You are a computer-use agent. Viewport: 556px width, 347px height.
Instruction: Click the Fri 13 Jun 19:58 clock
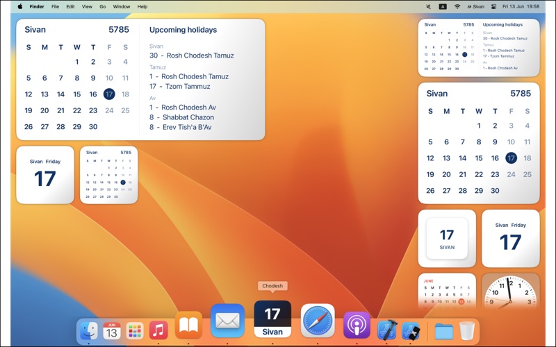coord(521,6)
